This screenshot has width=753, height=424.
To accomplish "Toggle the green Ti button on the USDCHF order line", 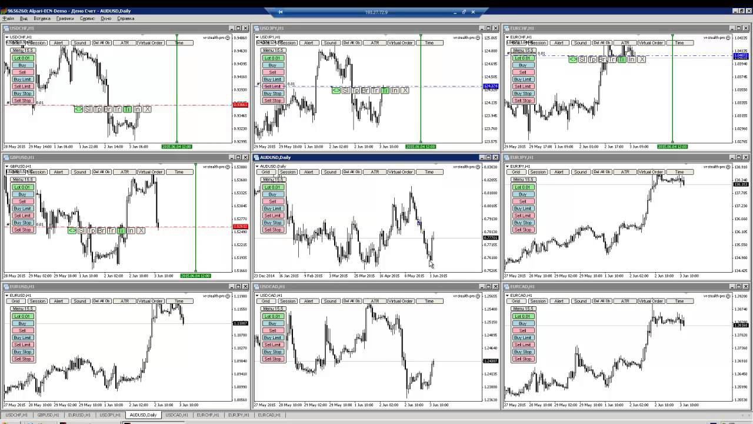I will coord(128,109).
